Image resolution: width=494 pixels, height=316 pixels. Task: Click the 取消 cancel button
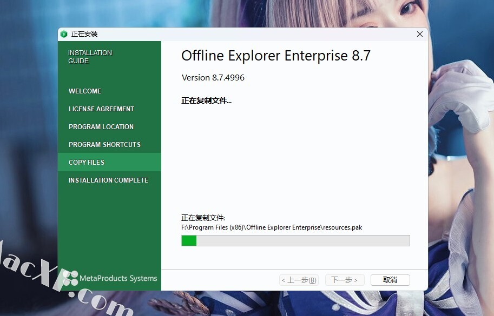390,280
